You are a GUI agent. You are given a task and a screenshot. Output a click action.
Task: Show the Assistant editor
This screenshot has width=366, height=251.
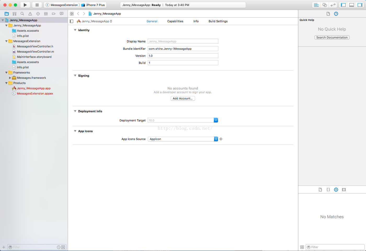click(324, 5)
